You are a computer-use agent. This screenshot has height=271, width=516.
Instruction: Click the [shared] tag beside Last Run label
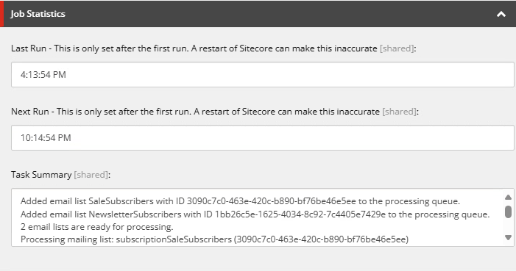(397, 48)
